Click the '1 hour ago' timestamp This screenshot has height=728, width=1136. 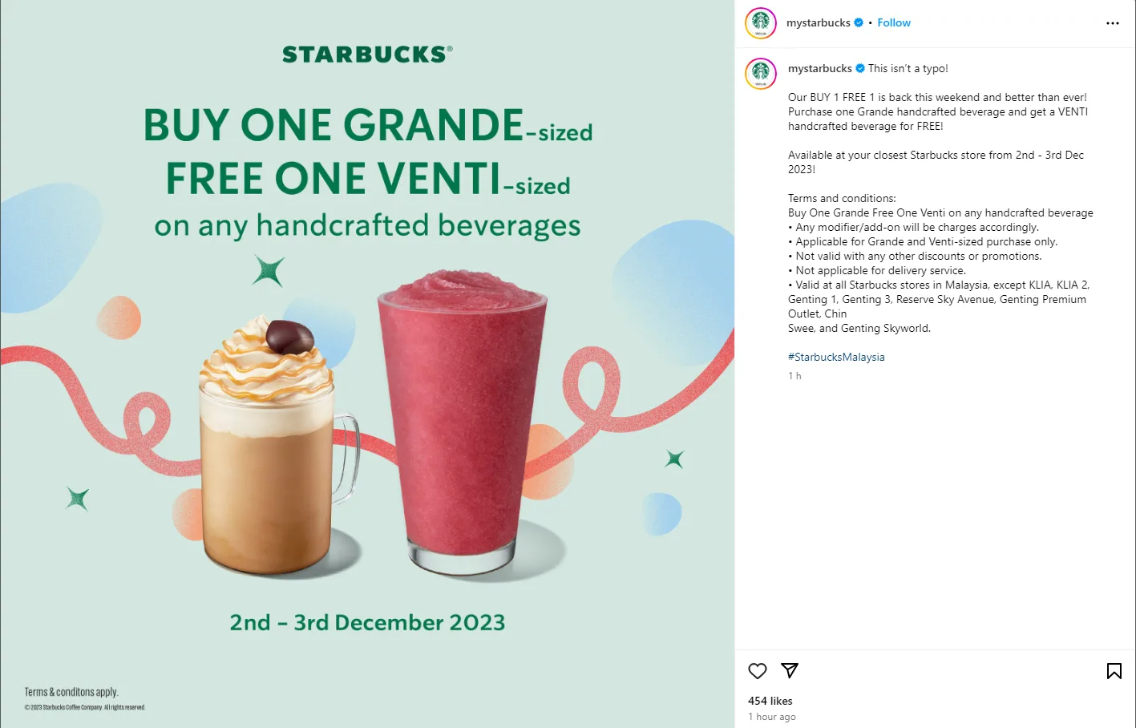pyautogui.click(x=771, y=717)
